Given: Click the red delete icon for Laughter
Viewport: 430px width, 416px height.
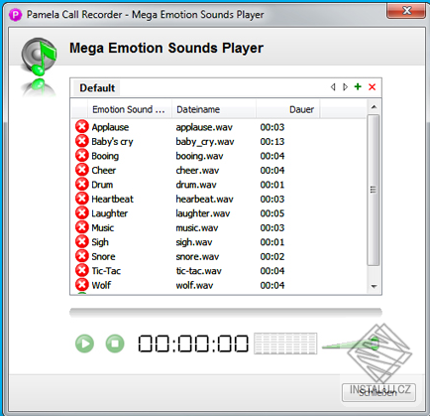Looking at the screenshot, I should (x=82, y=213).
